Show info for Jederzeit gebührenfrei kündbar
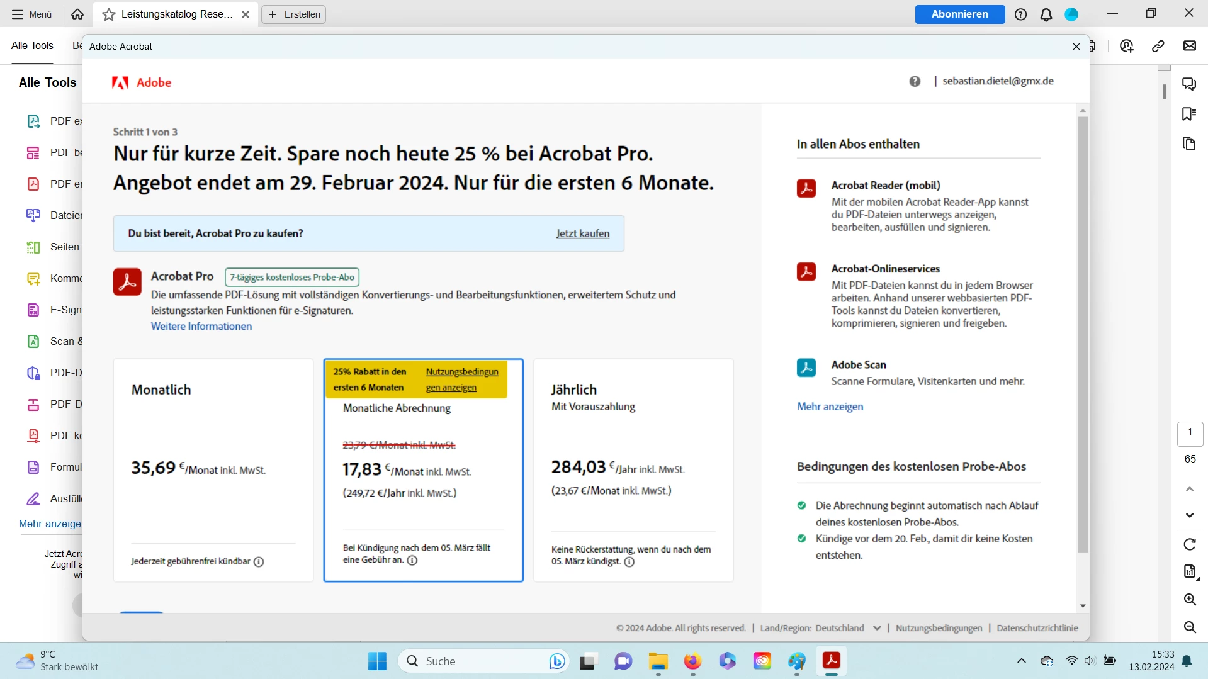The image size is (1208, 679). 259,562
